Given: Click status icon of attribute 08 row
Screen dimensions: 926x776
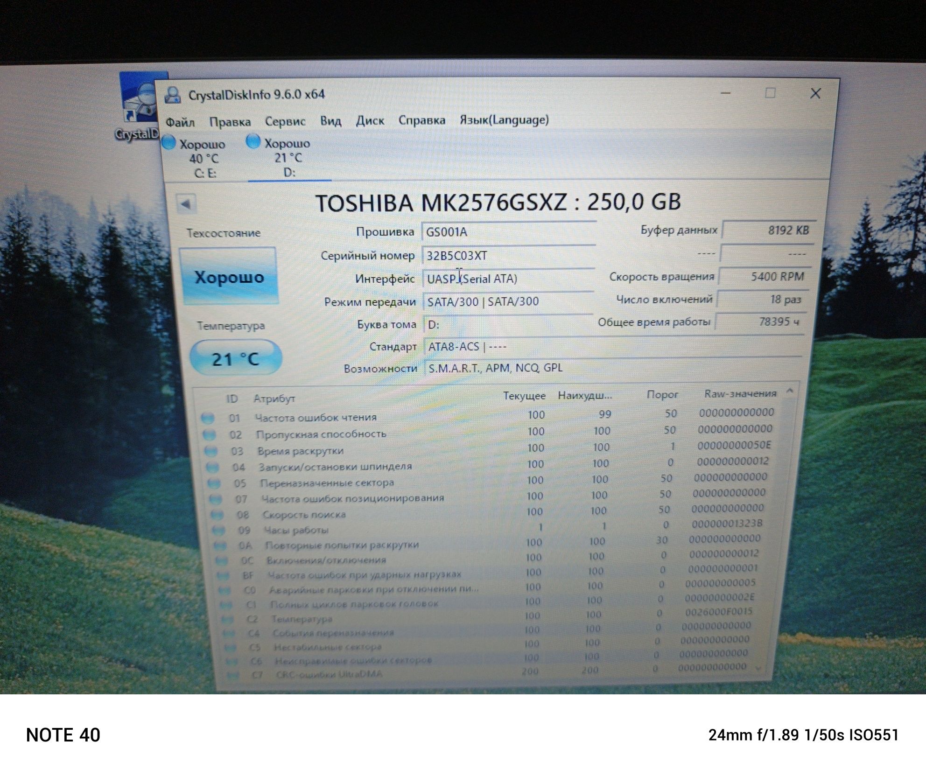Looking at the screenshot, I should 217,515.
